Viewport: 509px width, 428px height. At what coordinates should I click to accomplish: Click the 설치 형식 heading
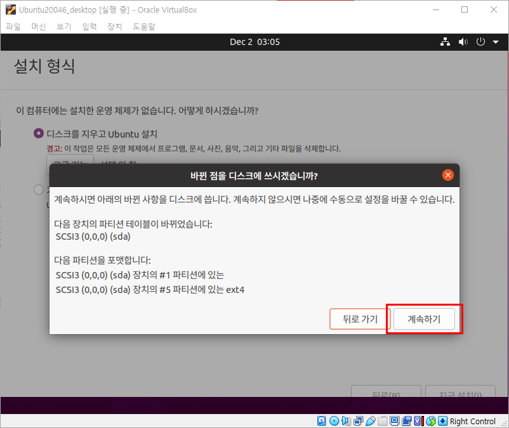tap(44, 66)
